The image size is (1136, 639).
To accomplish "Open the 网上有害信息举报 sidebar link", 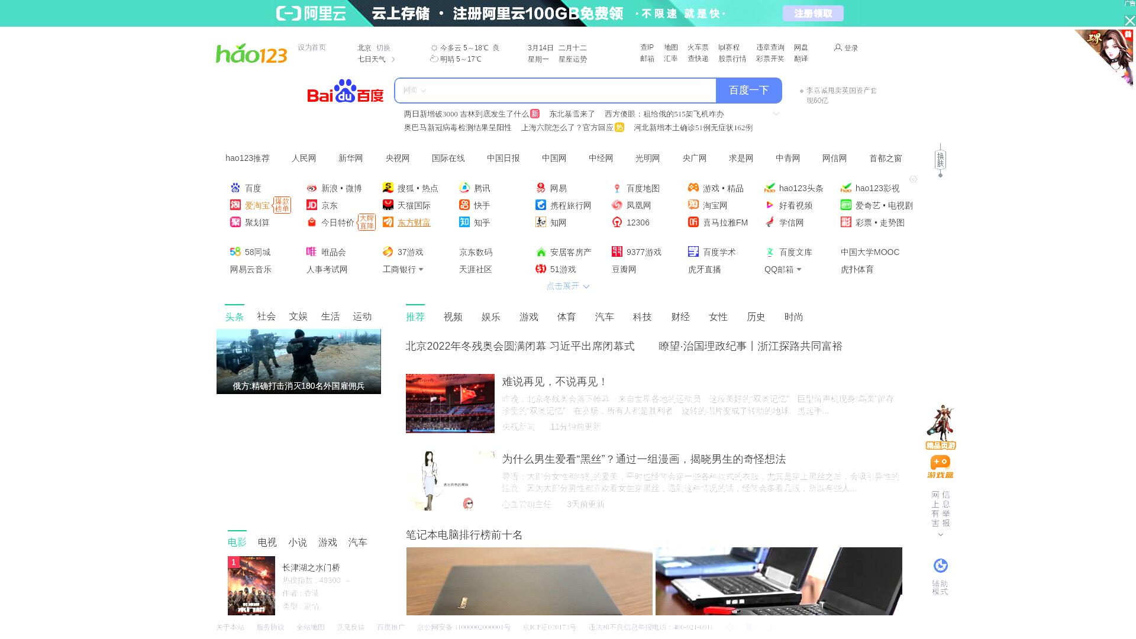I will click(941, 509).
